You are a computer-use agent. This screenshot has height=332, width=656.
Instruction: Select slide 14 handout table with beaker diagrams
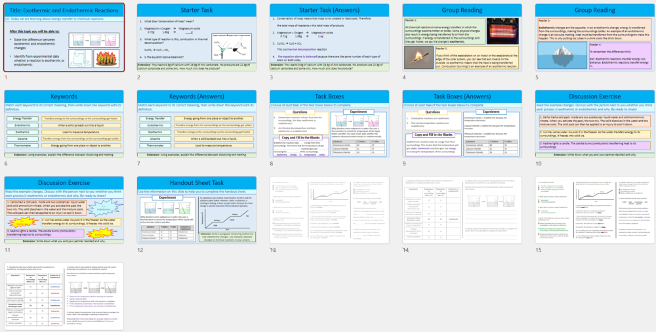[462, 210]
